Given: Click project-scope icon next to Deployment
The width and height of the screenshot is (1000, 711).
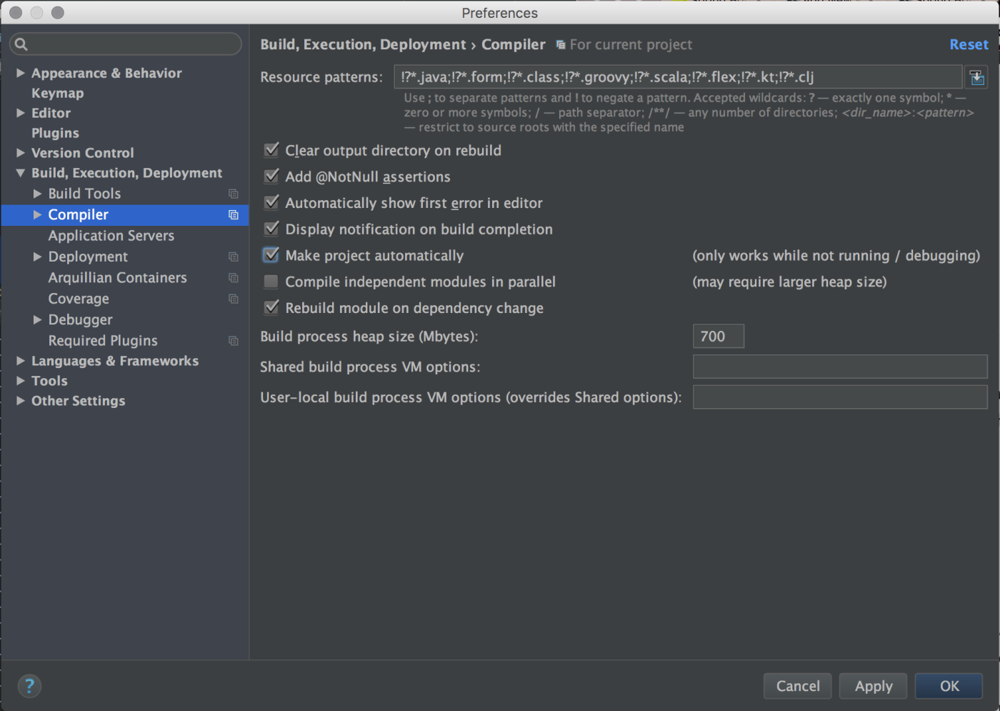Looking at the screenshot, I should pos(233,257).
